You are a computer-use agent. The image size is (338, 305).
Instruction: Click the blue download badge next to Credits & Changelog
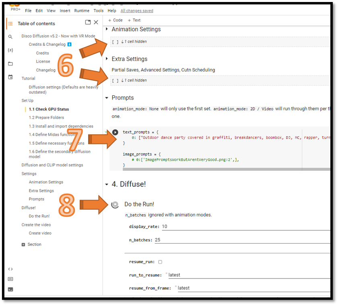pyautogui.click(x=69, y=44)
